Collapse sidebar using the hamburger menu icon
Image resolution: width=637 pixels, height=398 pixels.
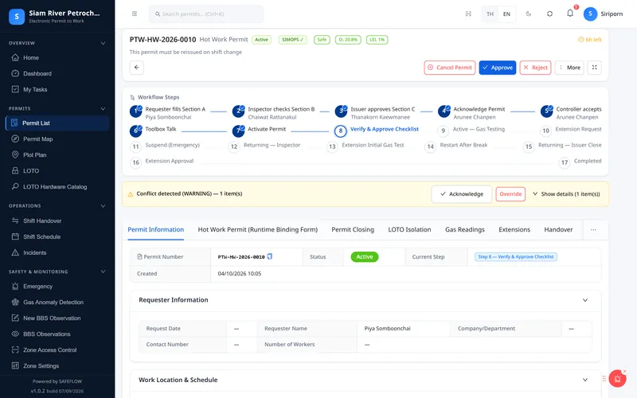click(x=135, y=14)
